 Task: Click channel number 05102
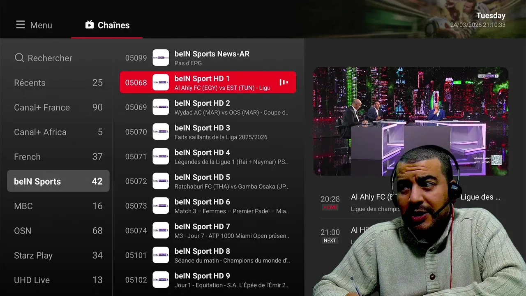[x=136, y=280]
